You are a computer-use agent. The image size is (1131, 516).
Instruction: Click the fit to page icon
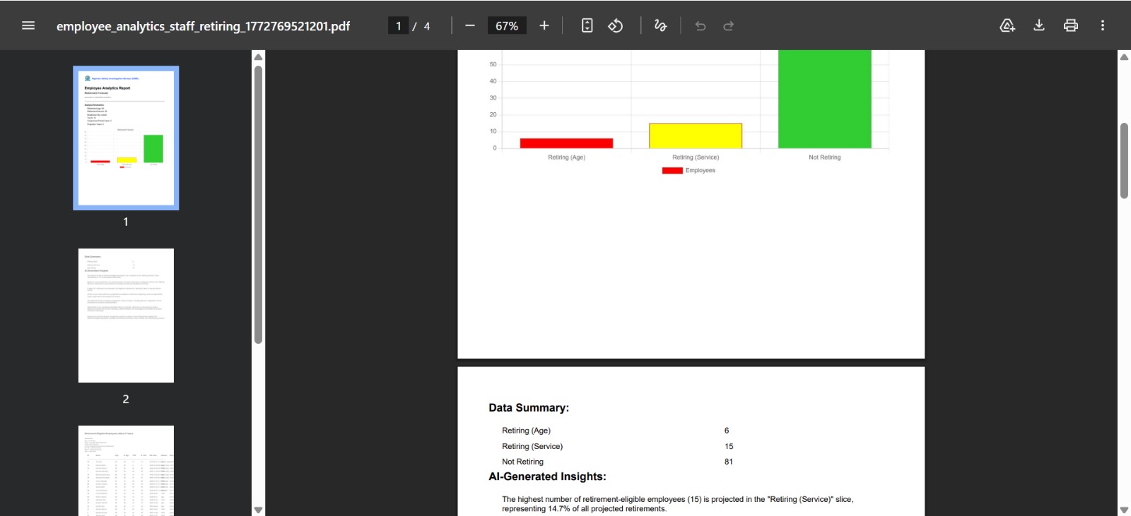pos(587,25)
